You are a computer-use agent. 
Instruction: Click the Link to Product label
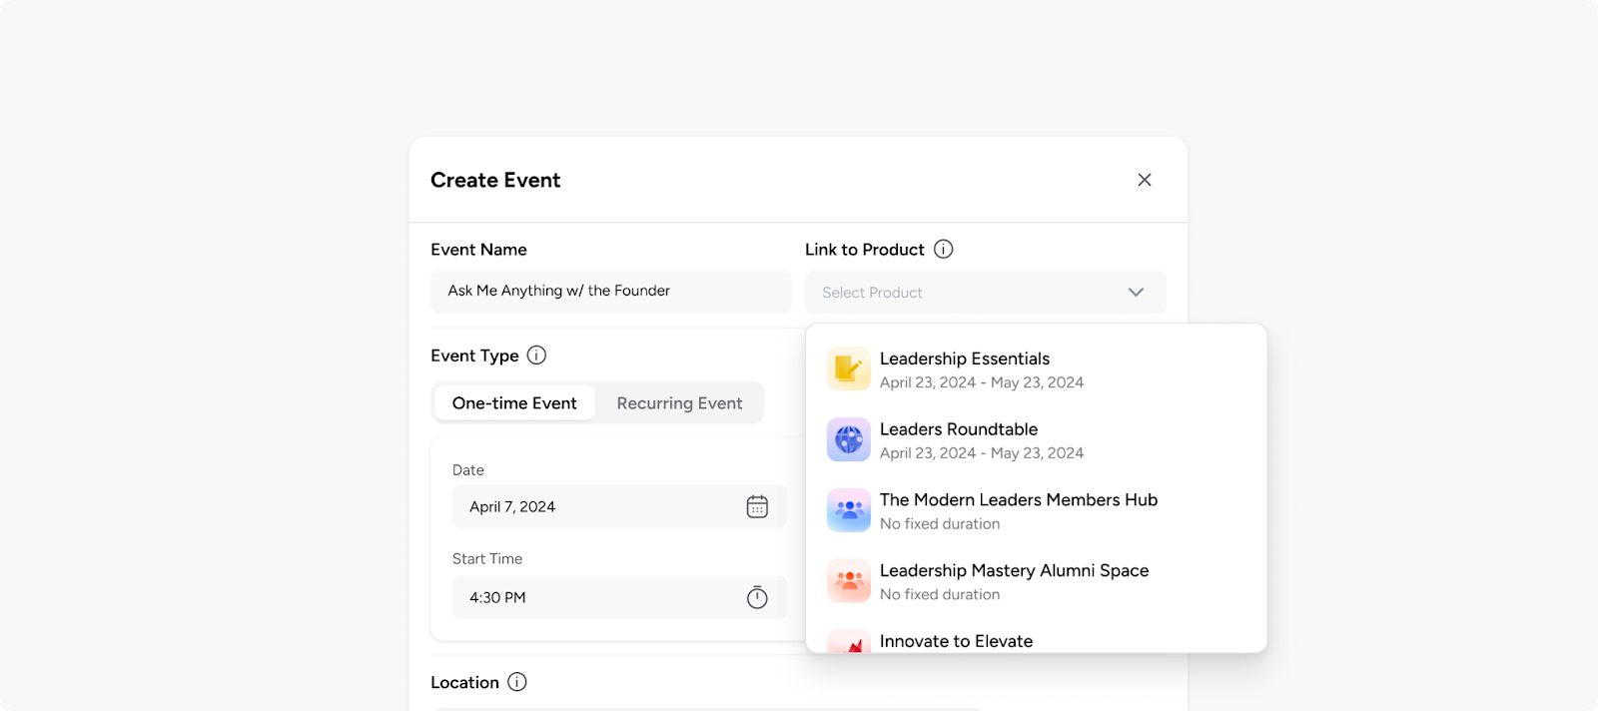865,250
